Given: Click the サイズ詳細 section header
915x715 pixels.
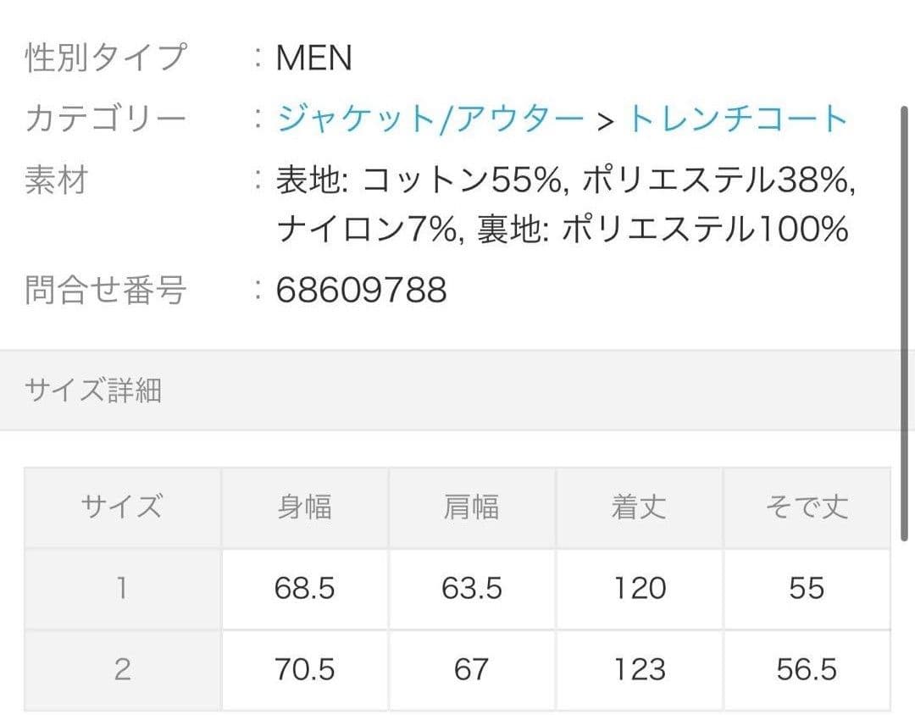Looking at the screenshot, I should 93,391.
